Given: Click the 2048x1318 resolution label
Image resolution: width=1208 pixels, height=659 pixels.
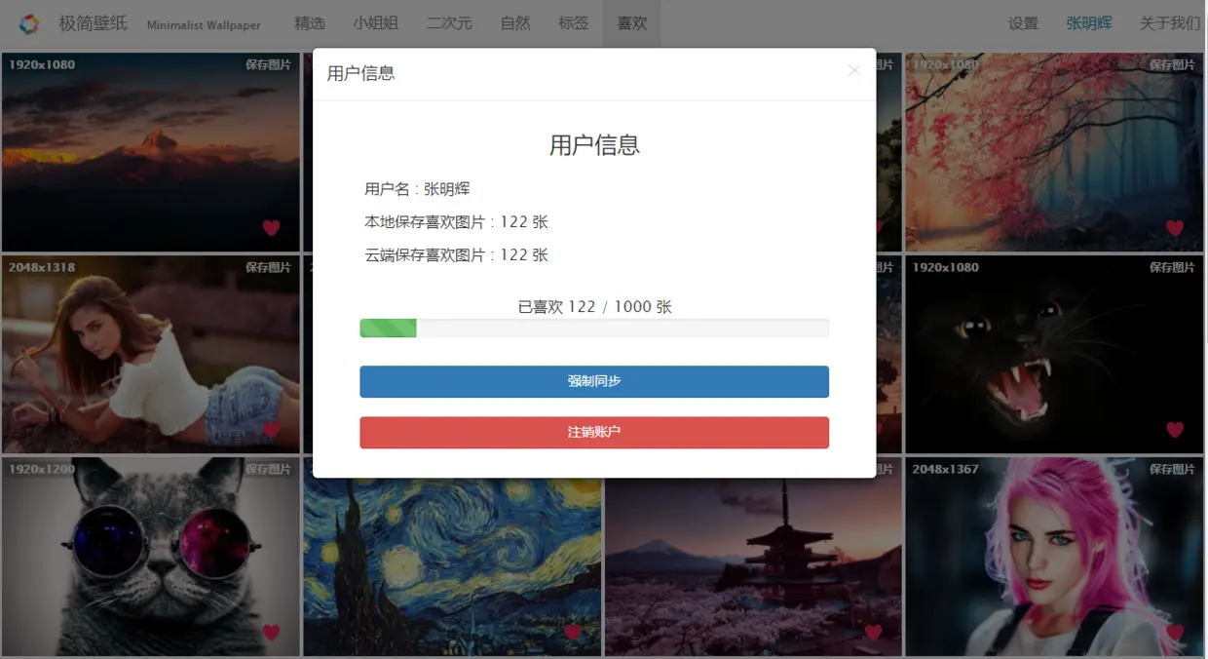Looking at the screenshot, I should pos(42,267).
